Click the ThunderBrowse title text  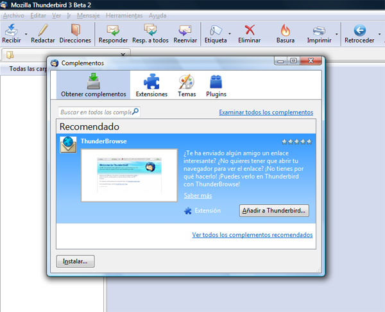click(x=103, y=141)
